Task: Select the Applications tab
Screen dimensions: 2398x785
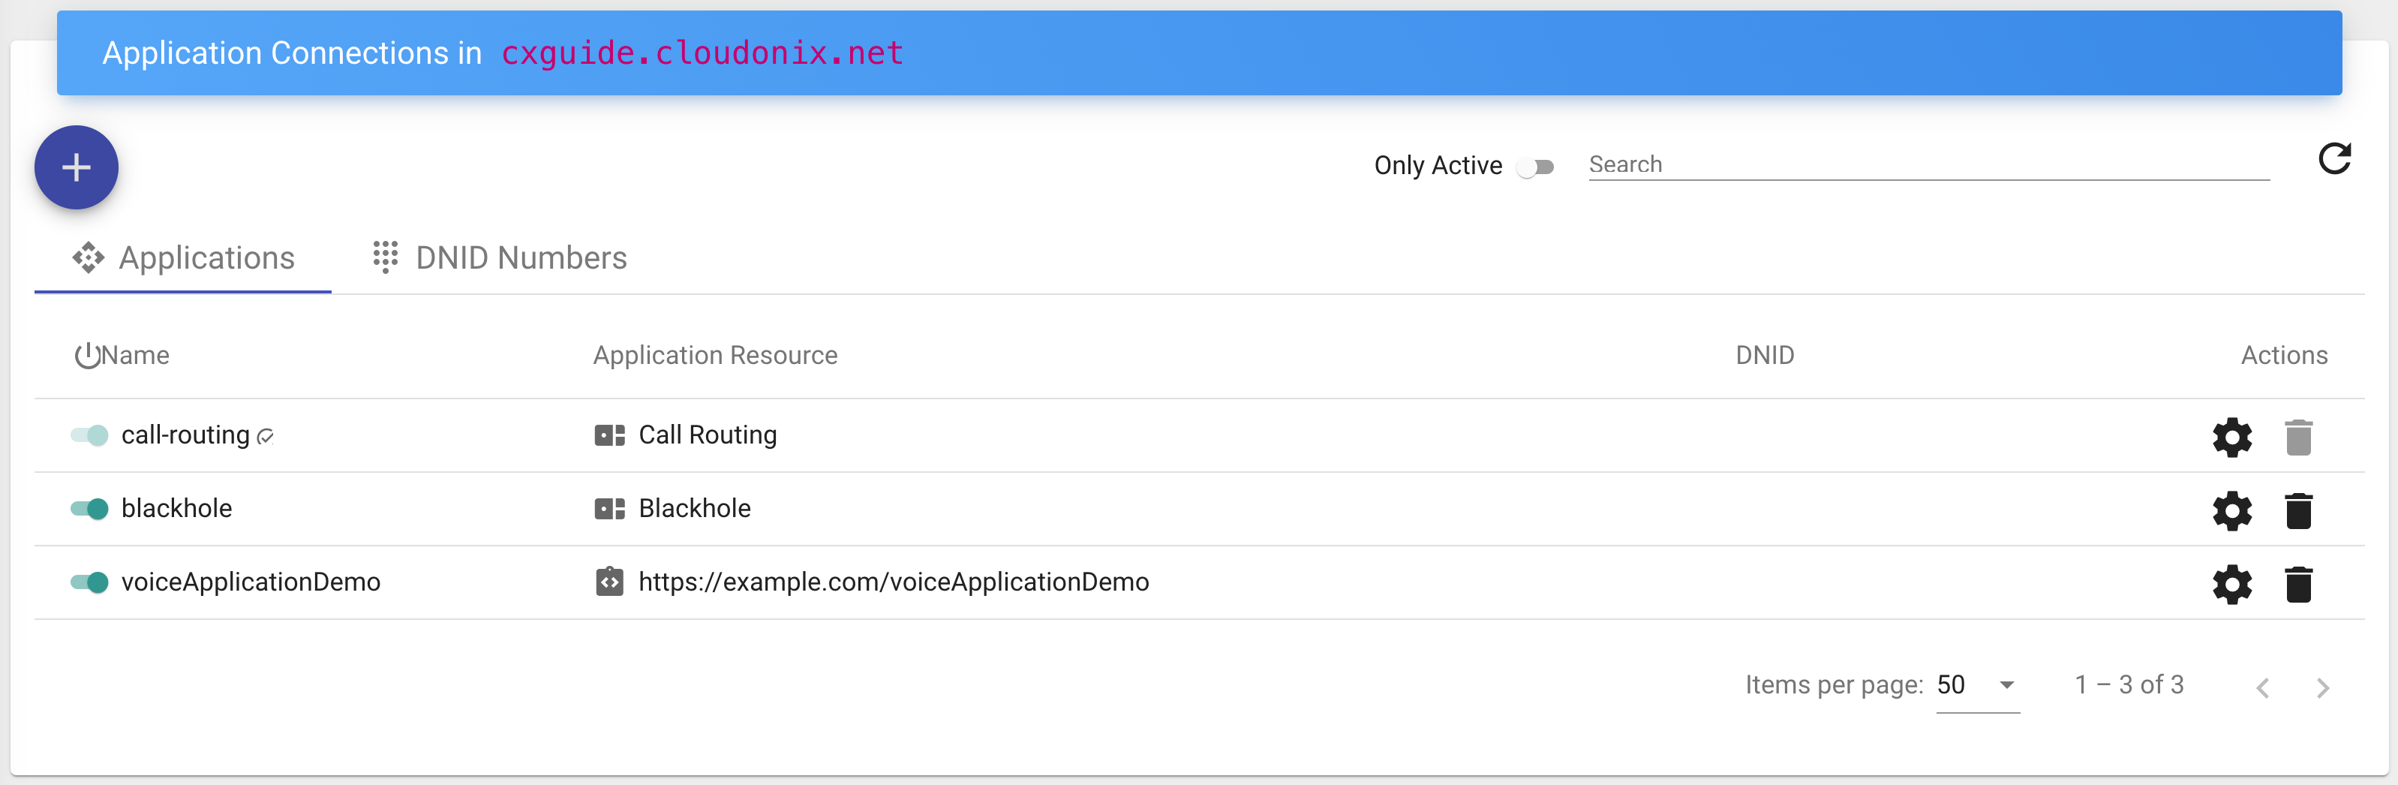Action: [183, 257]
